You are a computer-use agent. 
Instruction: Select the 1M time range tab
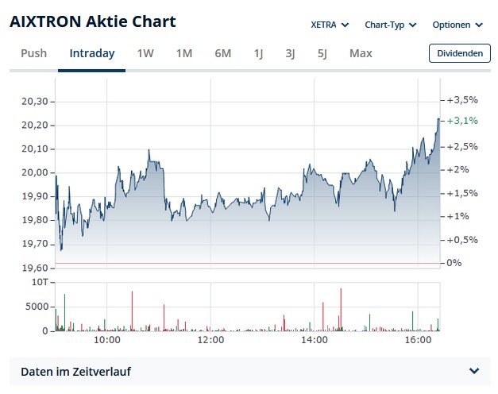(x=184, y=53)
